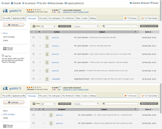The image size is (162, 129).
Task: Click SEARCH IN MESSAGES in the Sent messages view
Action: (x=149, y=103)
